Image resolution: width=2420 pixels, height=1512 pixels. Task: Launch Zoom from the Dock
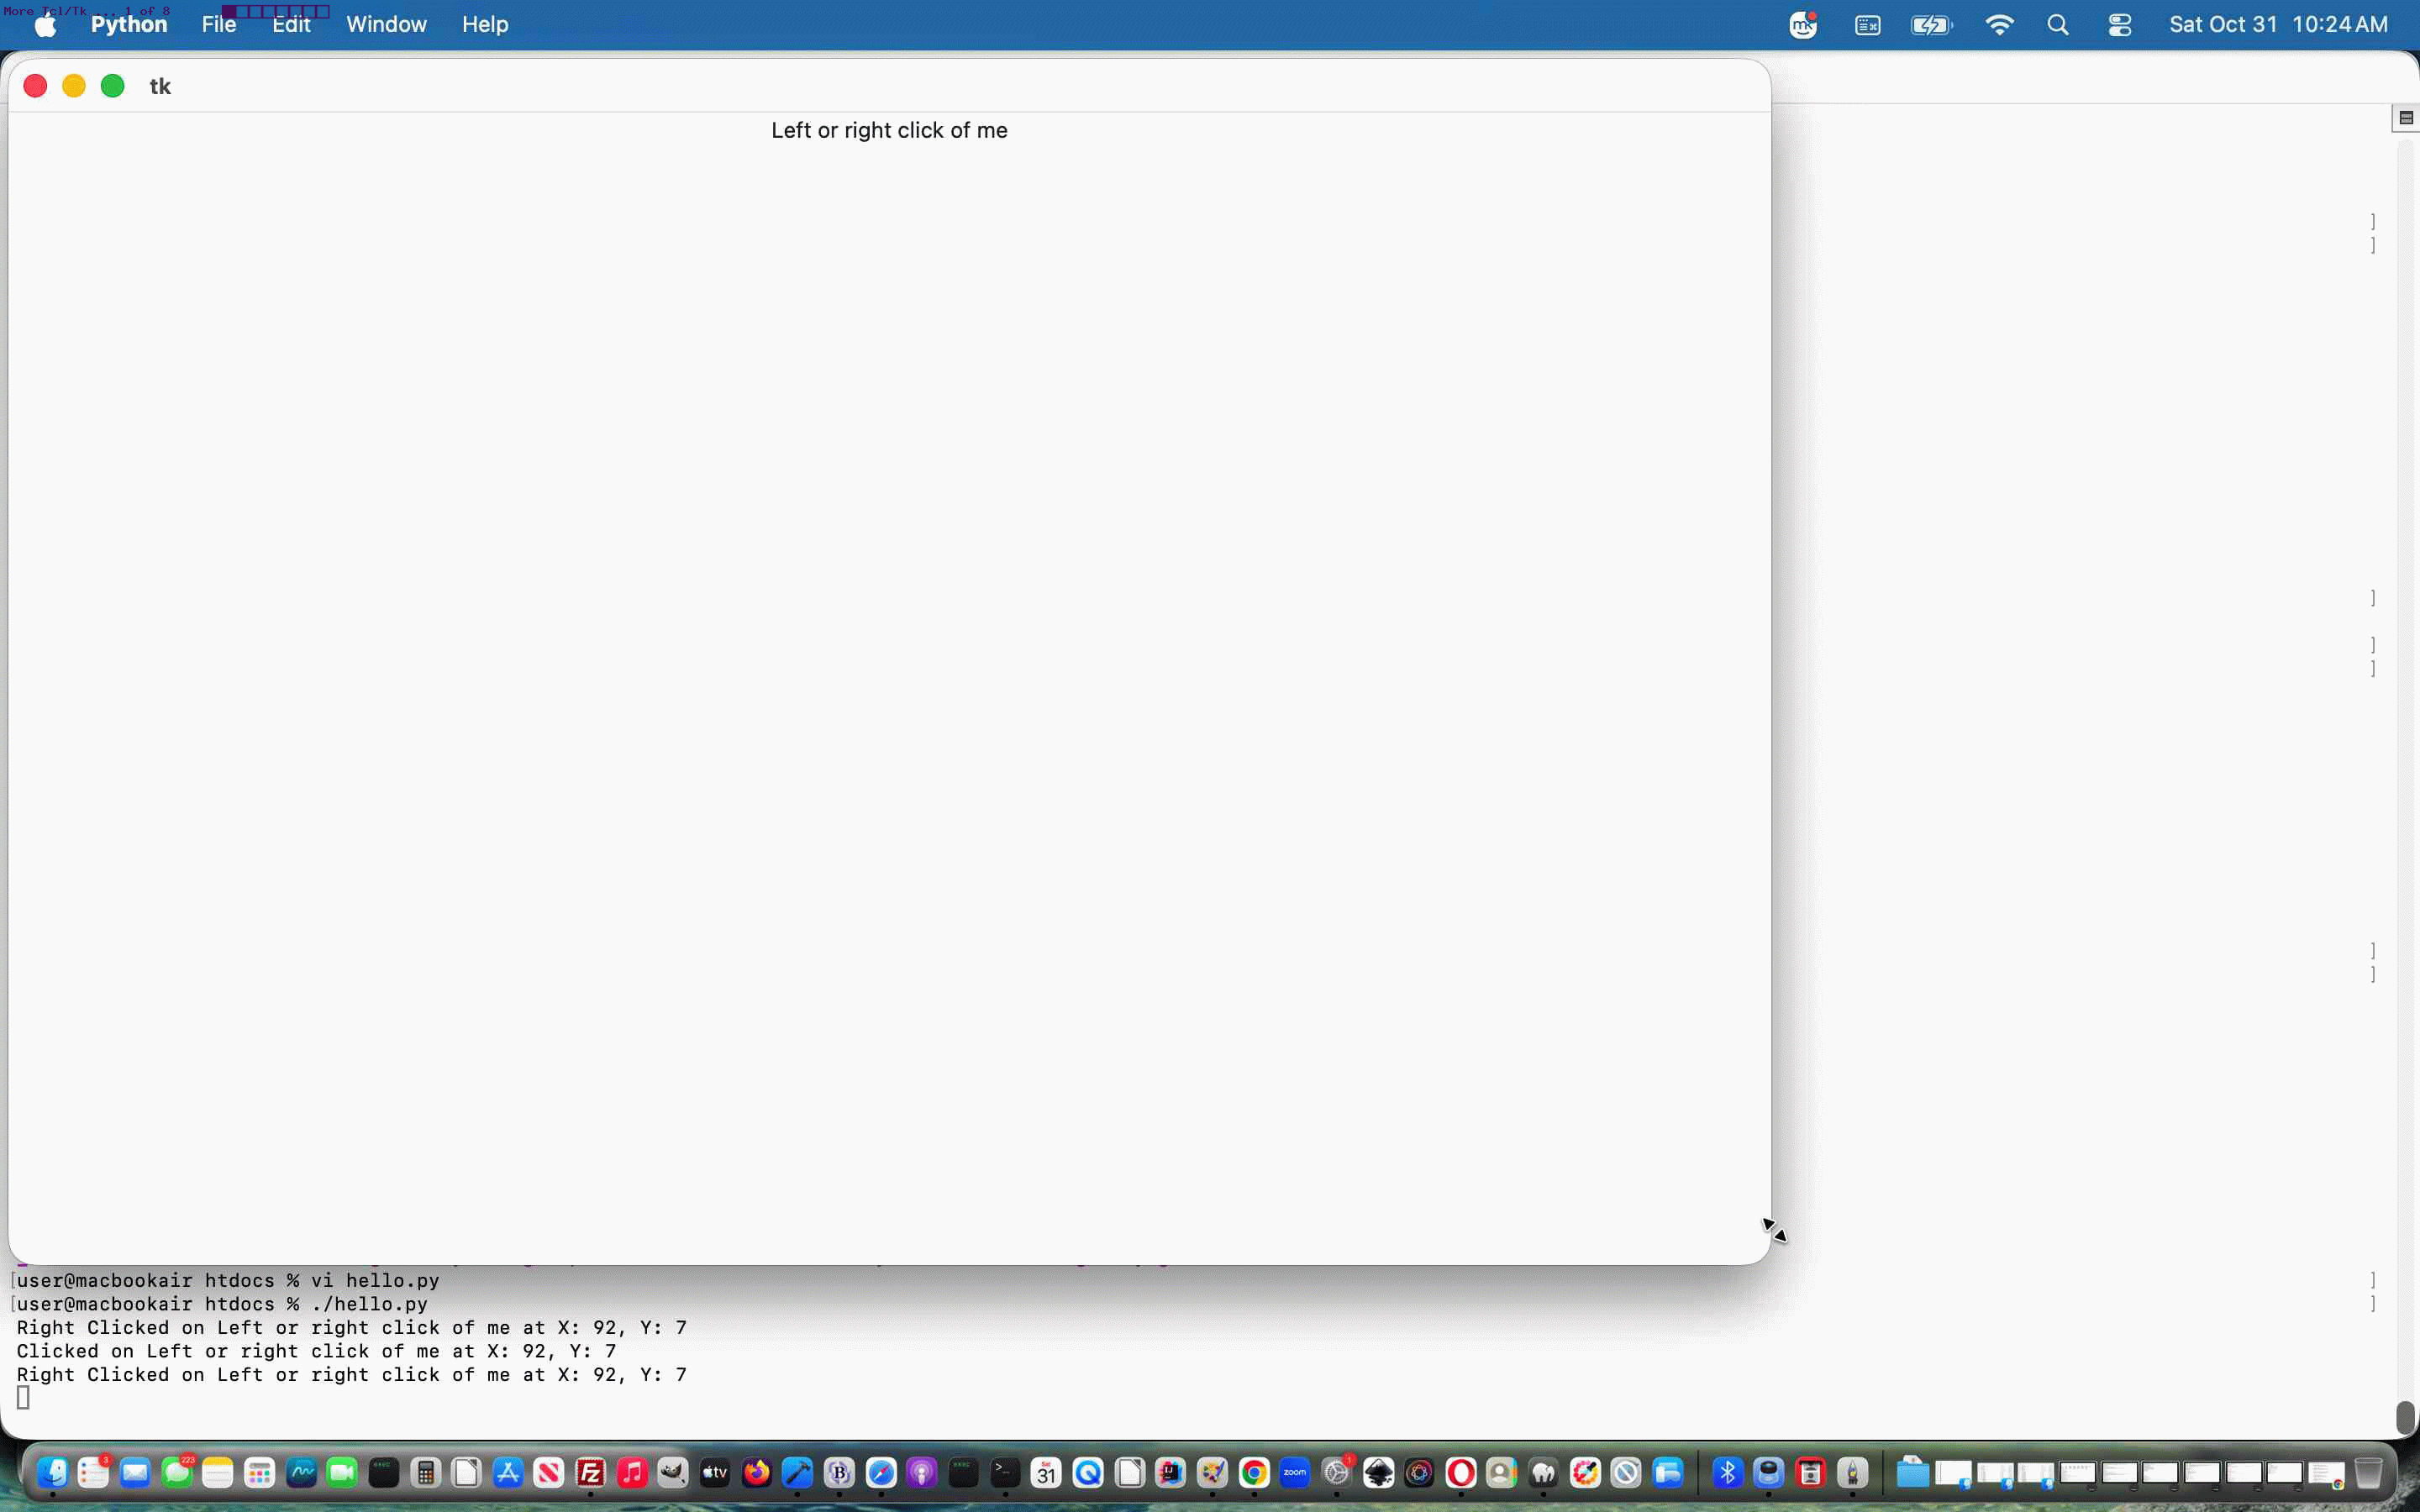click(1295, 1472)
